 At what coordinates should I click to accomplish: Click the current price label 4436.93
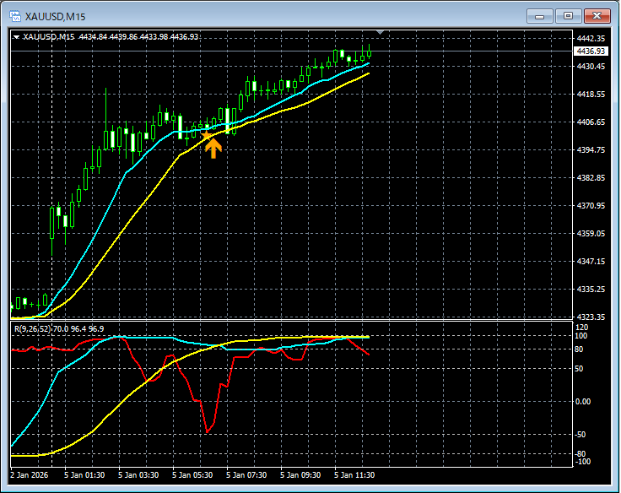[x=591, y=51]
